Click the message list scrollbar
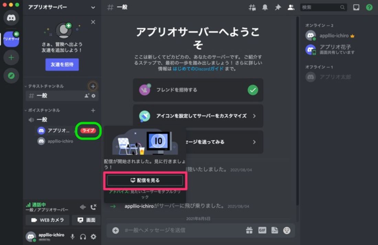Screen dimensions: 378x245 298,111
